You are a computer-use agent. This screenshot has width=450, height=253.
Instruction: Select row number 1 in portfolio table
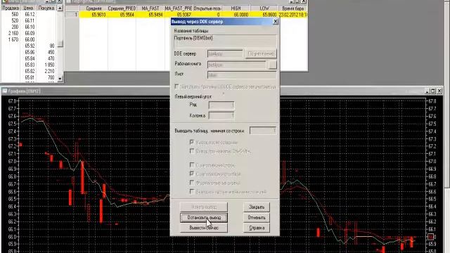pos(72,15)
